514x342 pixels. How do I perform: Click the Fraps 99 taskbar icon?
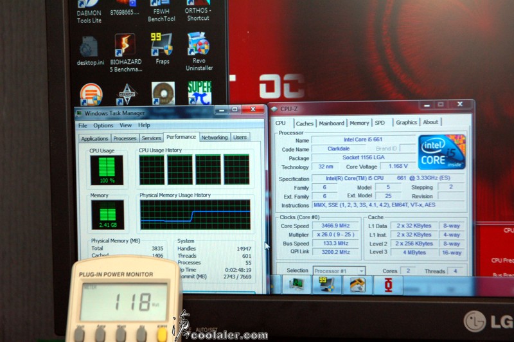click(x=326, y=284)
